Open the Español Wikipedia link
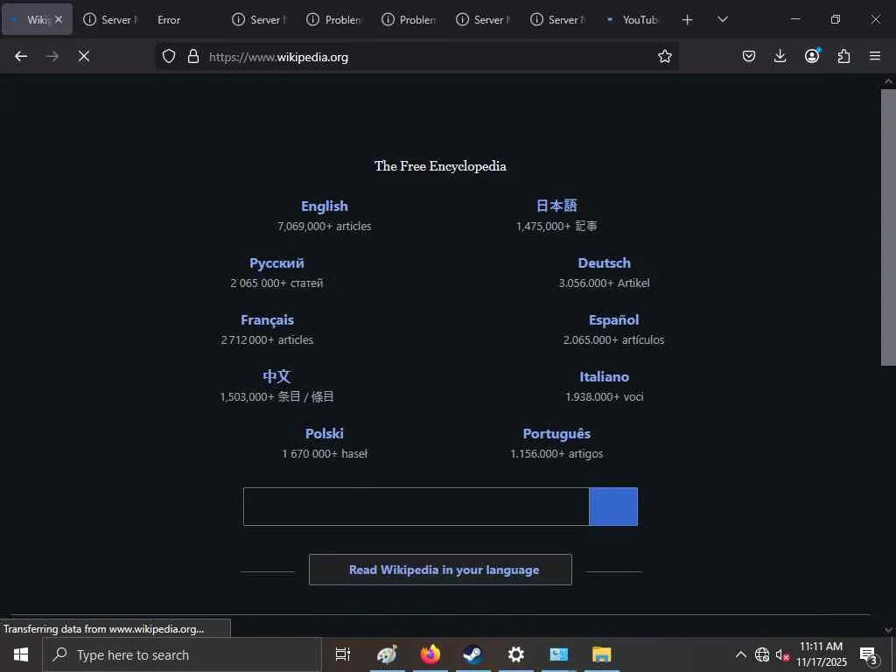The width and height of the screenshot is (896, 672). click(x=613, y=320)
